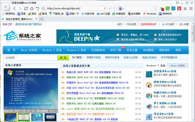This screenshot has height=122, width=195.
Task: Reload the page with the refresh icon
Action: coord(26,8)
